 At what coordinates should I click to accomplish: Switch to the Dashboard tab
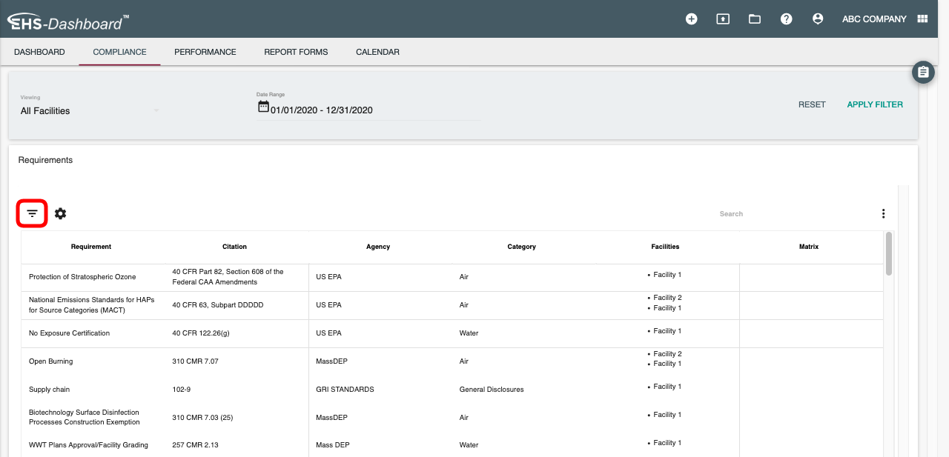click(x=39, y=52)
